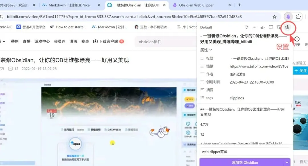Open new browser tab with plus
308x166 pixels.
pyautogui.click(x=239, y=5)
